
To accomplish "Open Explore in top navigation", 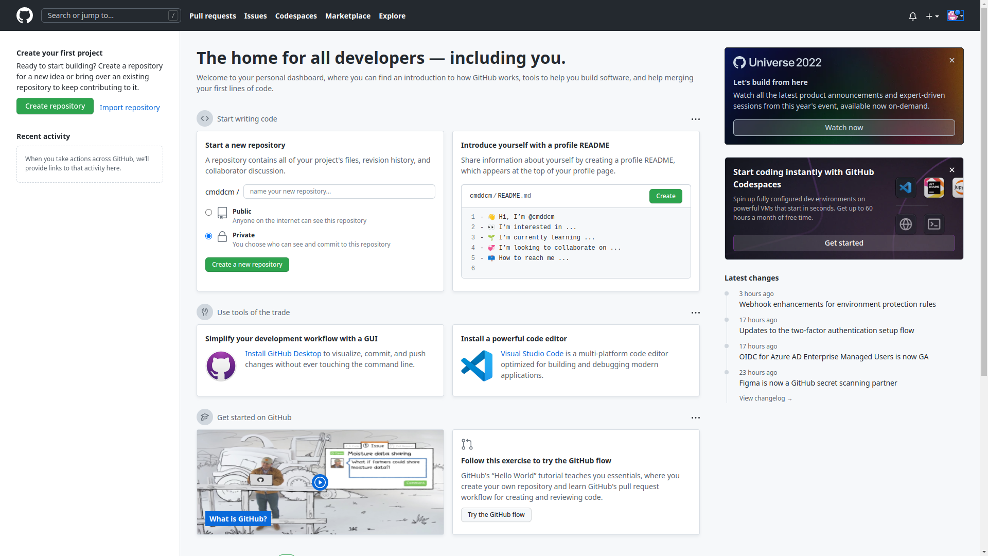I will tap(392, 16).
